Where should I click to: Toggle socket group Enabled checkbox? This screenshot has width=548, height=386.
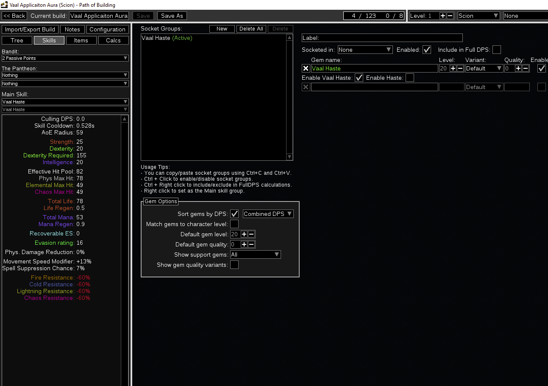(427, 50)
